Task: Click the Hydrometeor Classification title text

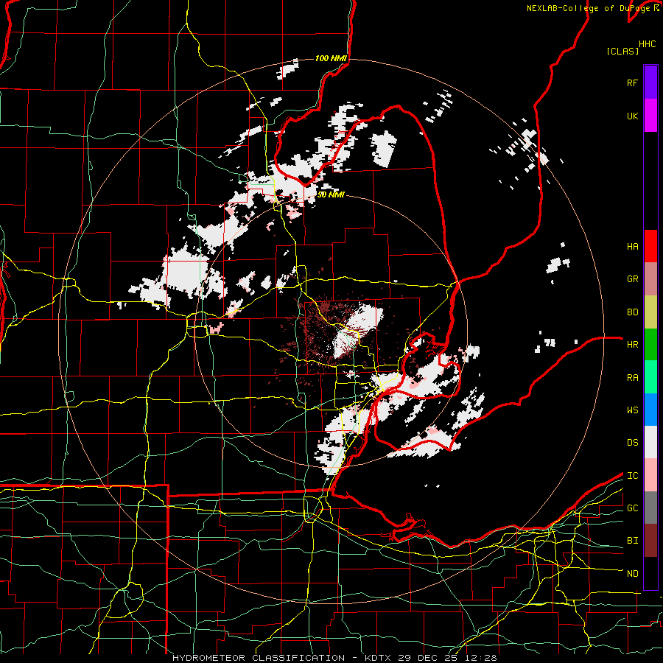Action: (259, 658)
